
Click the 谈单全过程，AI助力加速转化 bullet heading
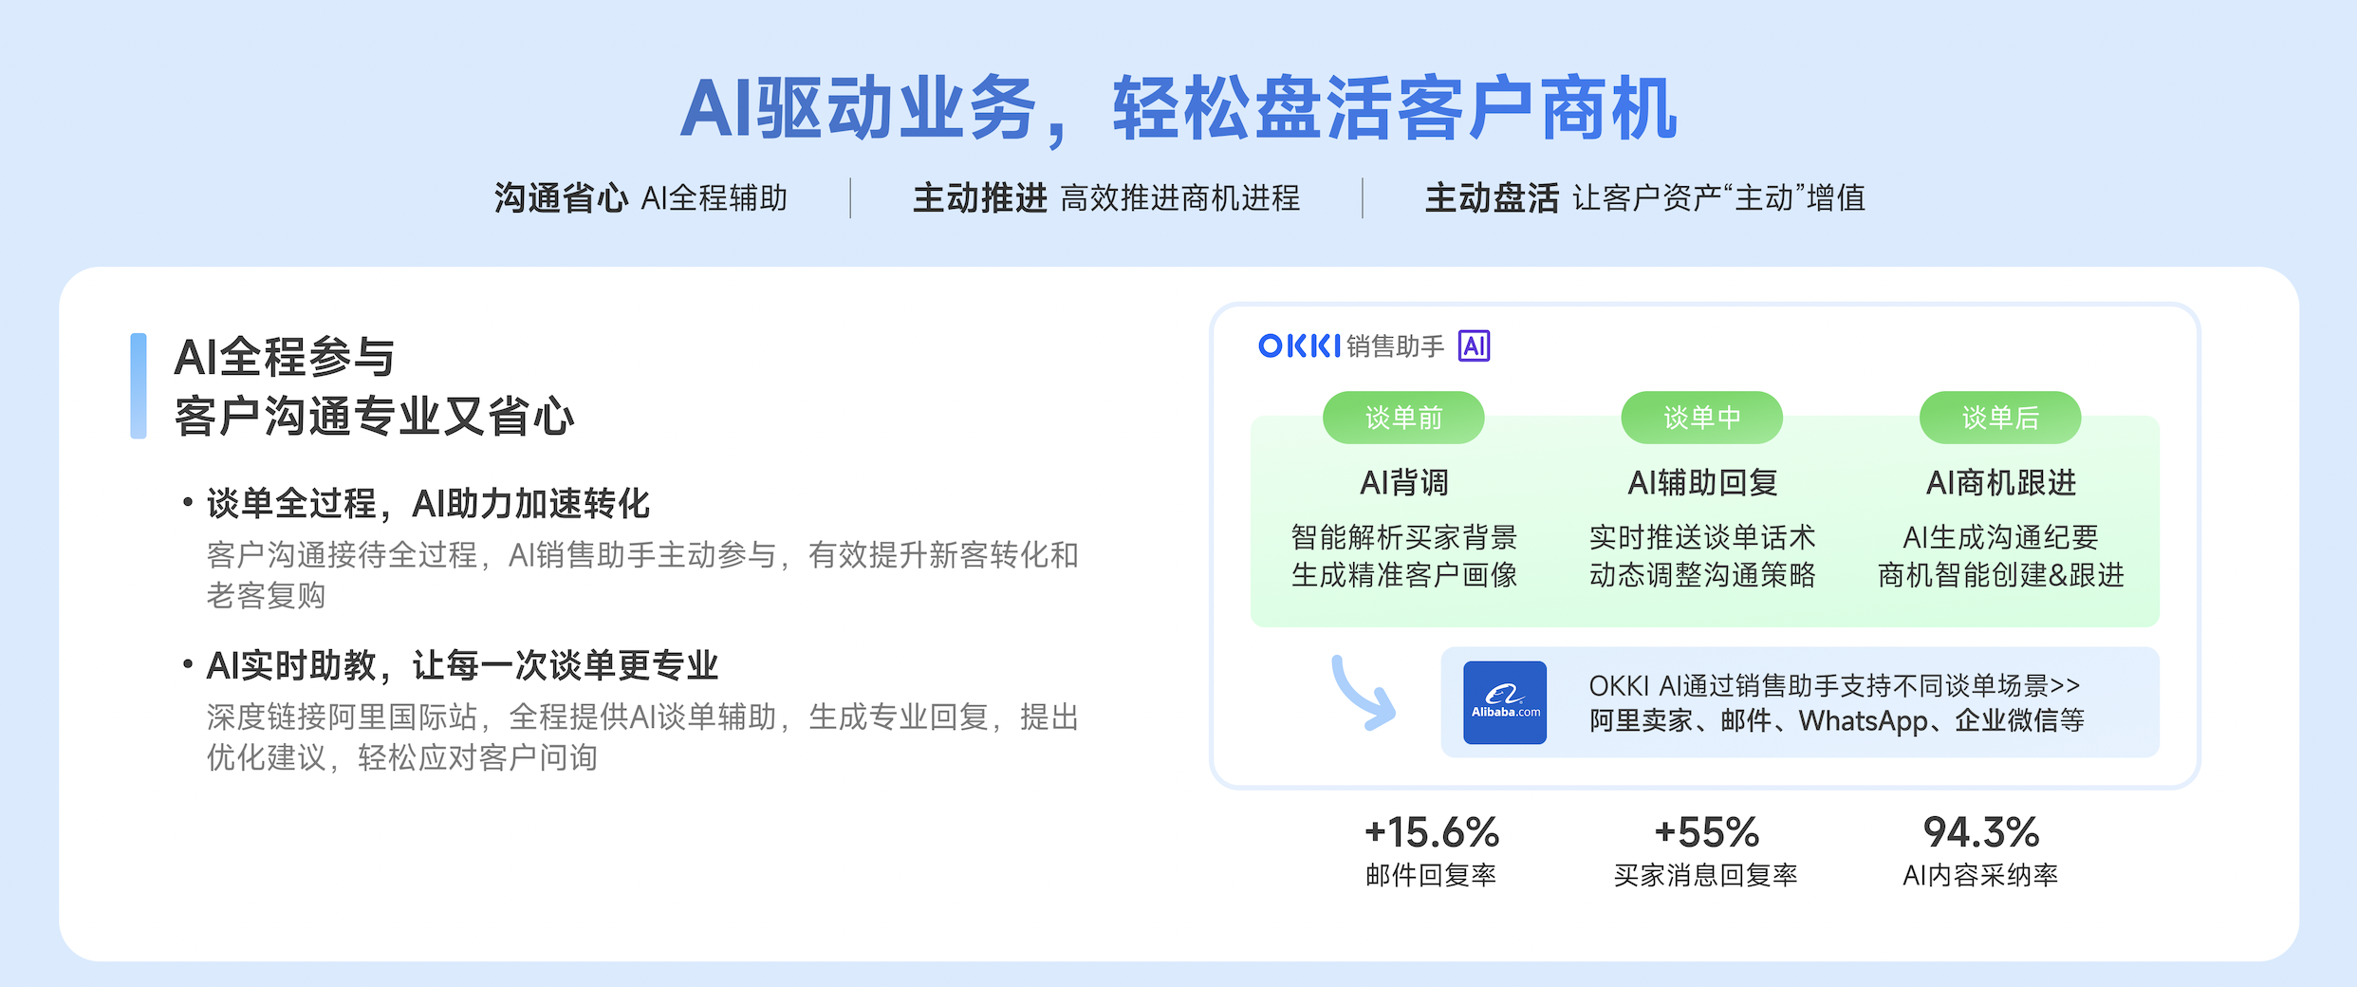pyautogui.click(x=428, y=504)
